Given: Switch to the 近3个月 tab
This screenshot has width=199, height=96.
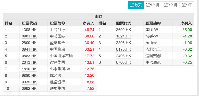Looking at the screenshot, I should coord(171,5).
